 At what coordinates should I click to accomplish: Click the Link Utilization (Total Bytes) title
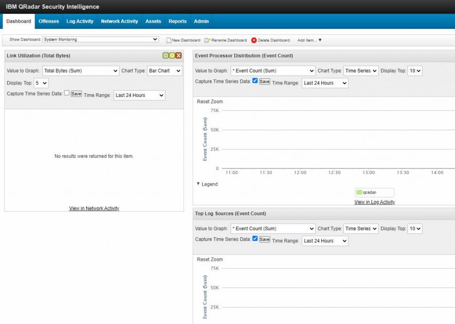click(39, 56)
